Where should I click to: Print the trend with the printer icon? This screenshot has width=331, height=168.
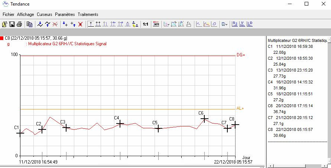pyautogui.click(x=19, y=24)
